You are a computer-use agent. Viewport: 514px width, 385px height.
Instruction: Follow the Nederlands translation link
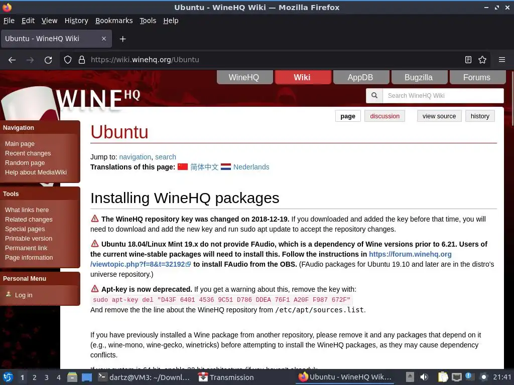(251, 167)
